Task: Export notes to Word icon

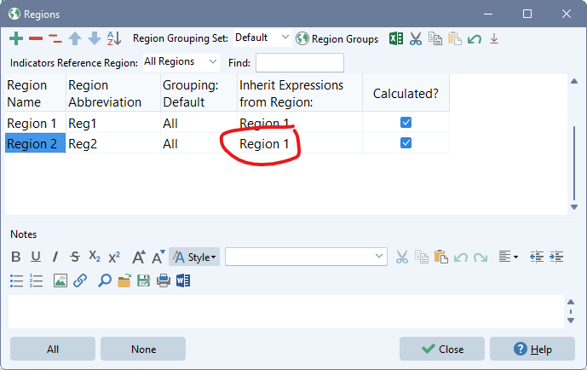Action: (x=183, y=280)
